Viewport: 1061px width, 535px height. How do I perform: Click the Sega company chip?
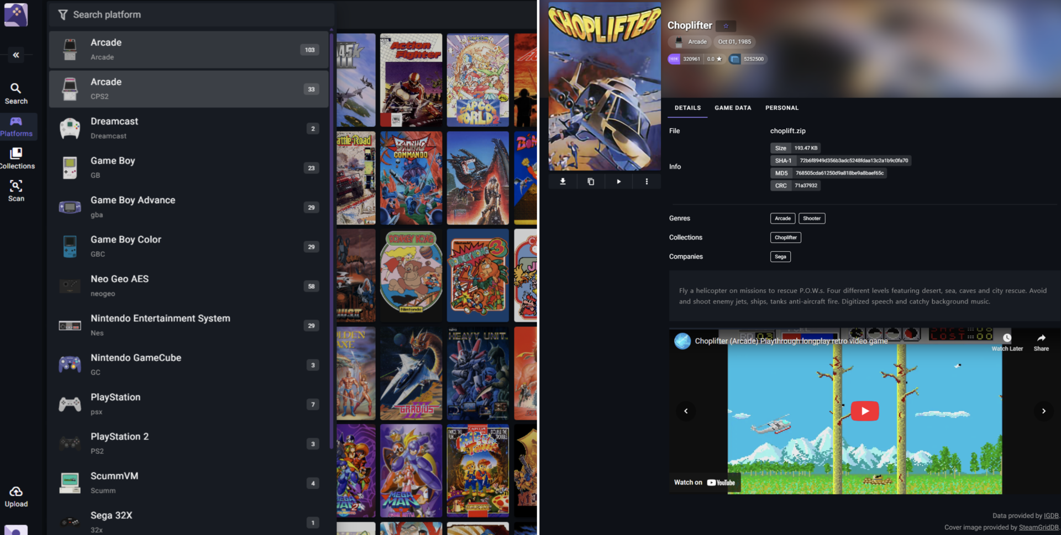[x=780, y=257]
